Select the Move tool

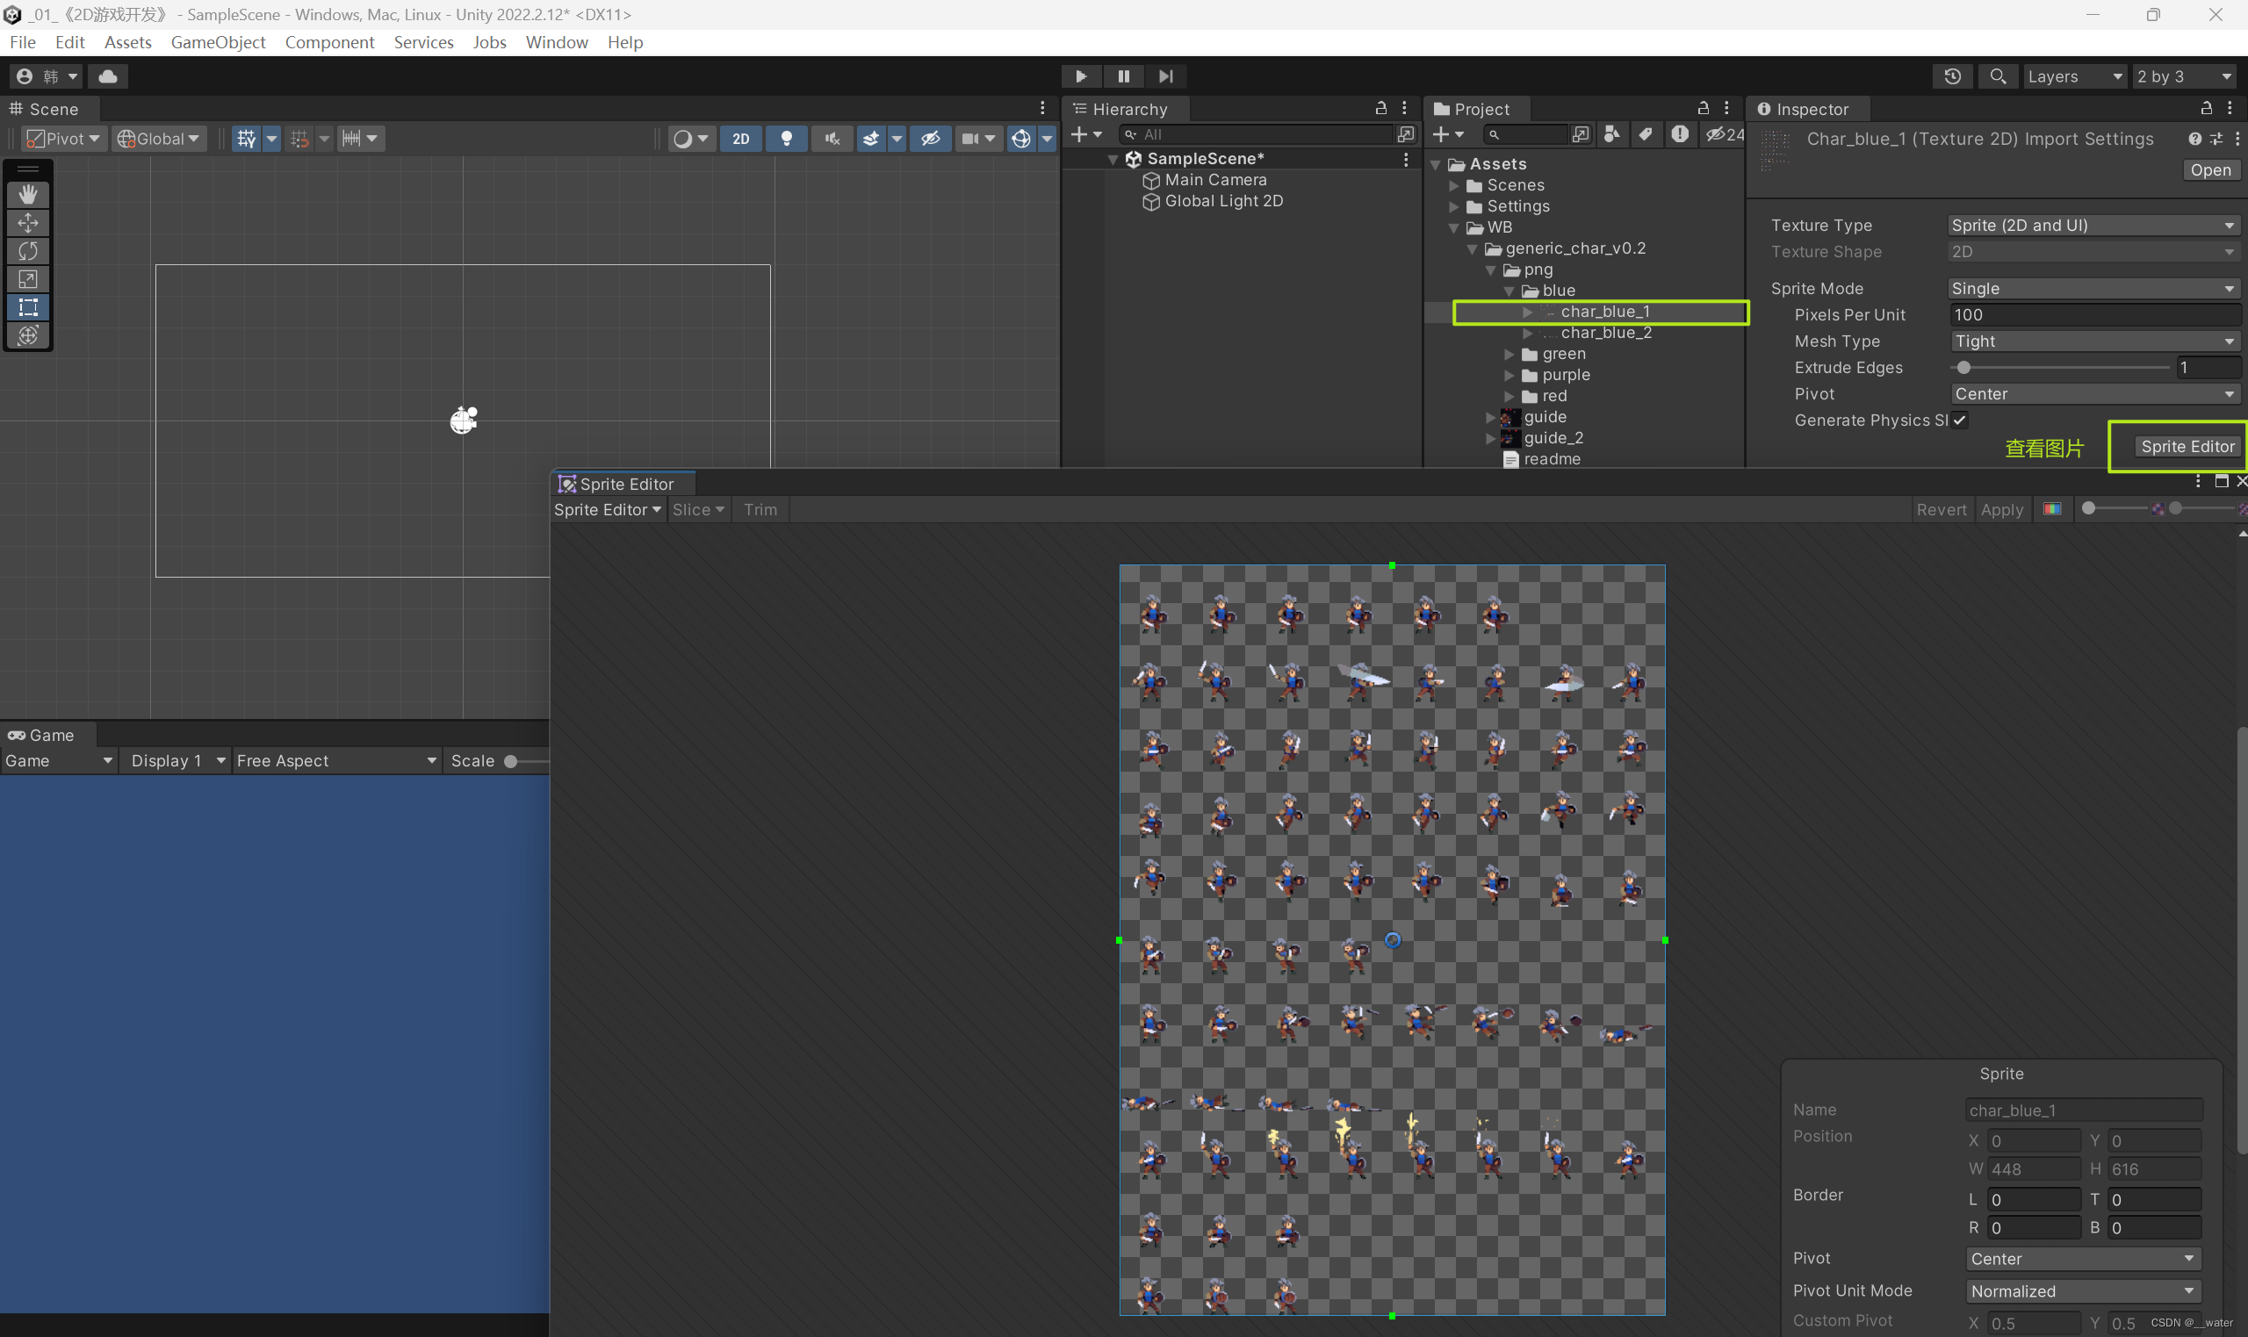pos(28,222)
